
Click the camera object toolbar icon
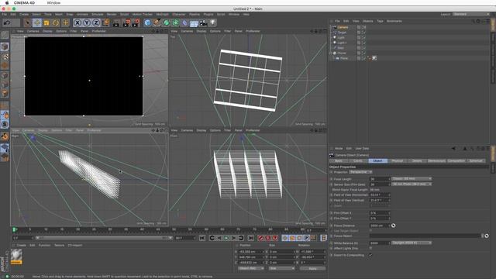click(x=203, y=22)
